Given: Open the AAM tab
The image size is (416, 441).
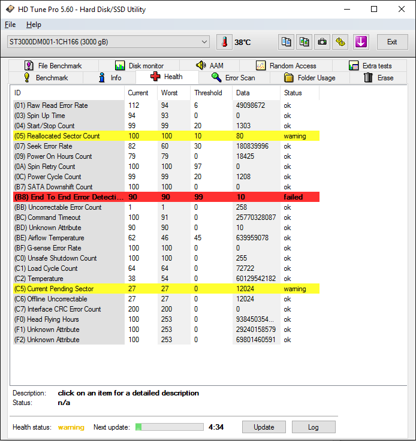Looking at the screenshot, I should pyautogui.click(x=210, y=66).
